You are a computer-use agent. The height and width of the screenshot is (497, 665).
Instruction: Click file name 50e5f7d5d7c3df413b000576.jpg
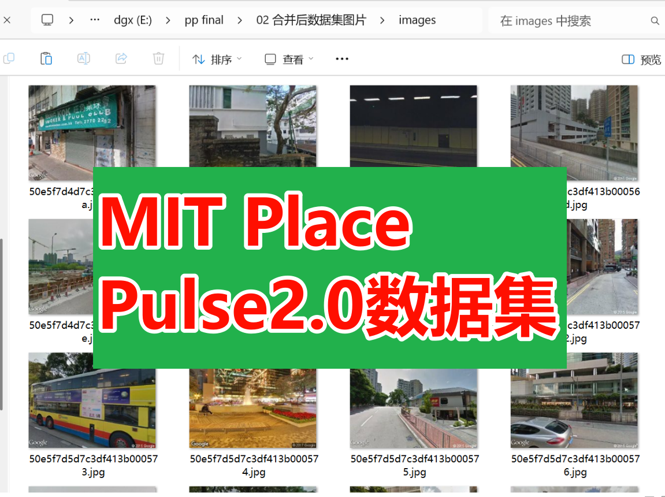[575, 465]
